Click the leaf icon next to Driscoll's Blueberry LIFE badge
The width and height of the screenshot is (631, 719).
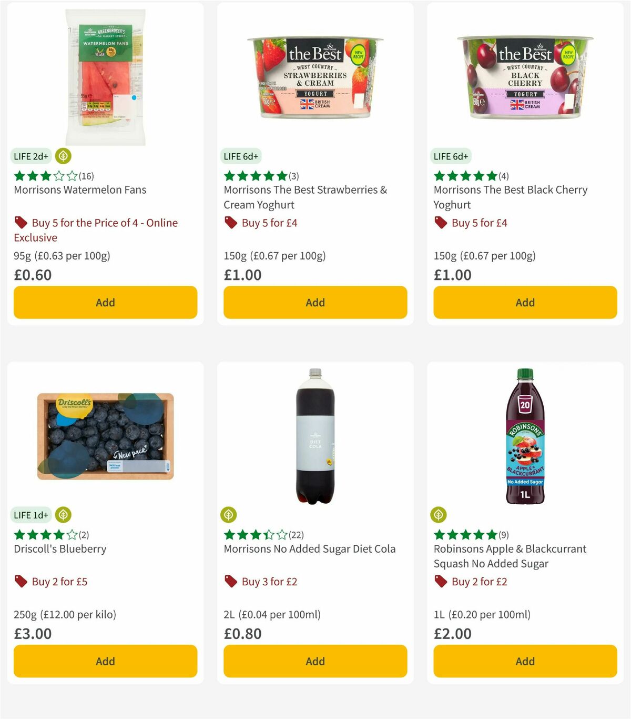click(x=63, y=515)
